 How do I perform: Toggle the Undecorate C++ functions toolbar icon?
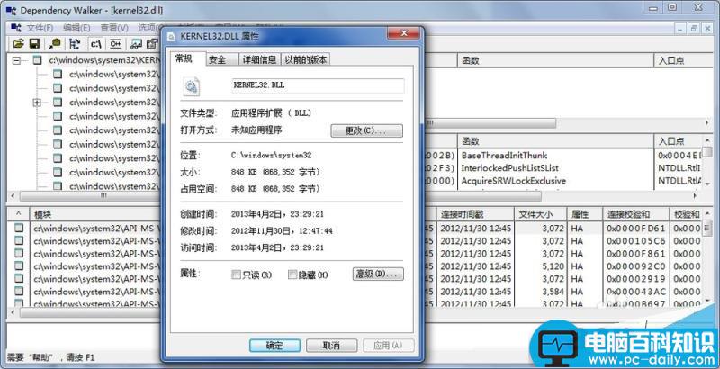116,43
